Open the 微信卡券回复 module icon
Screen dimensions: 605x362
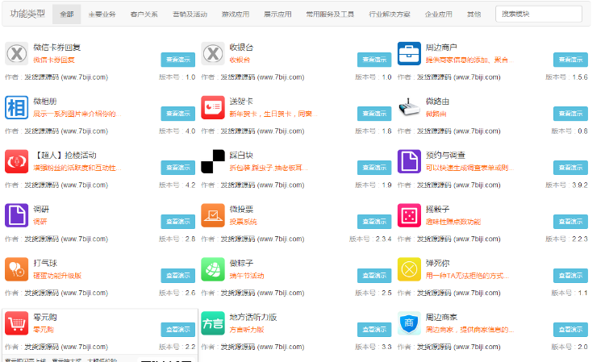click(x=17, y=53)
